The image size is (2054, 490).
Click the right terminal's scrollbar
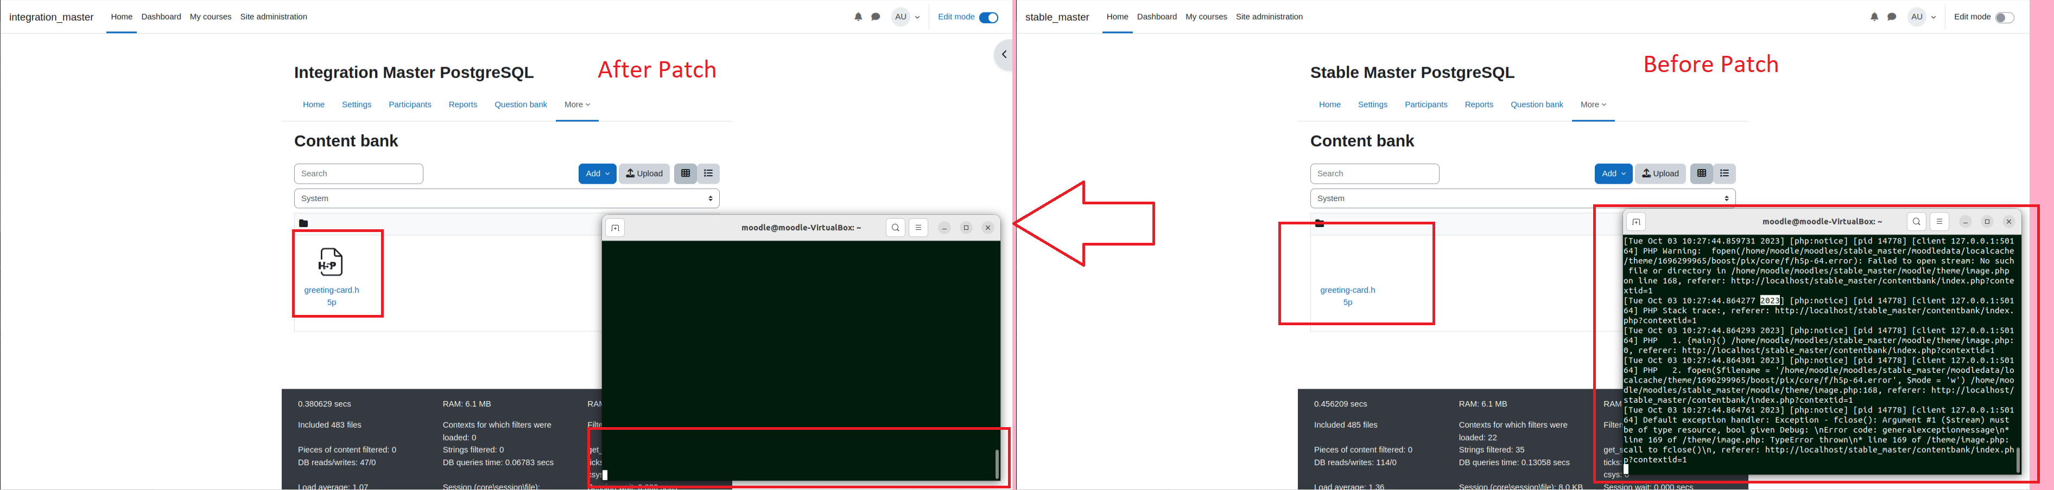2018,460
